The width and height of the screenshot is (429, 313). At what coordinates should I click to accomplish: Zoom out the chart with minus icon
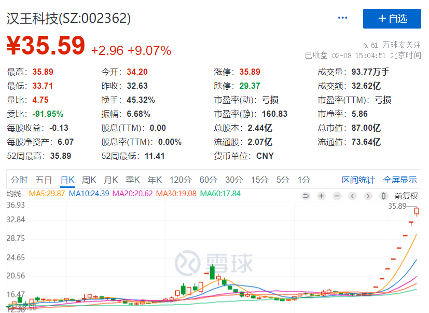[x=337, y=196]
